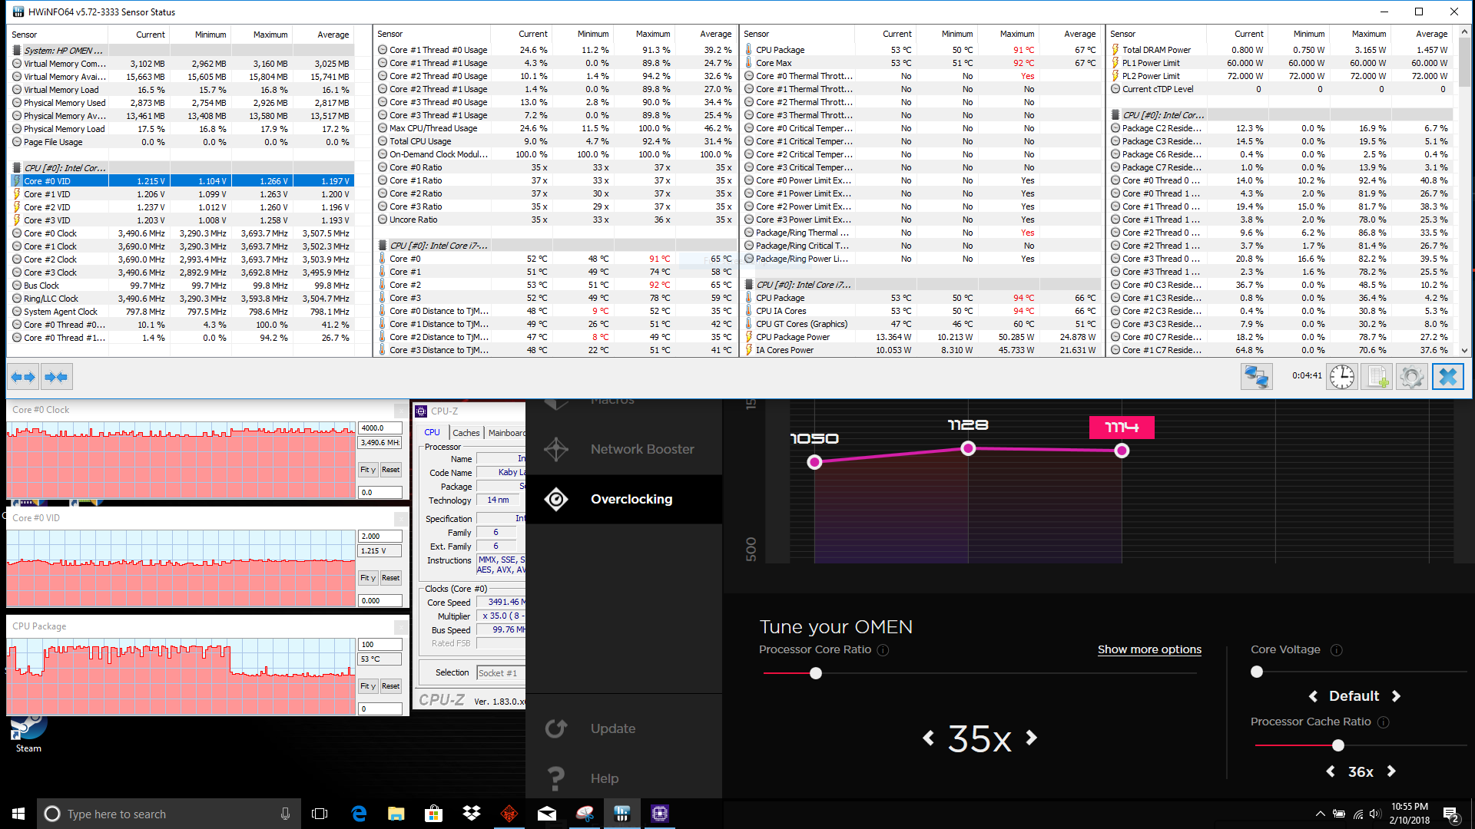Screen dimensions: 1475x829
Task: Click the expand columns double-arrow icon
Action: pyautogui.click(x=24, y=377)
